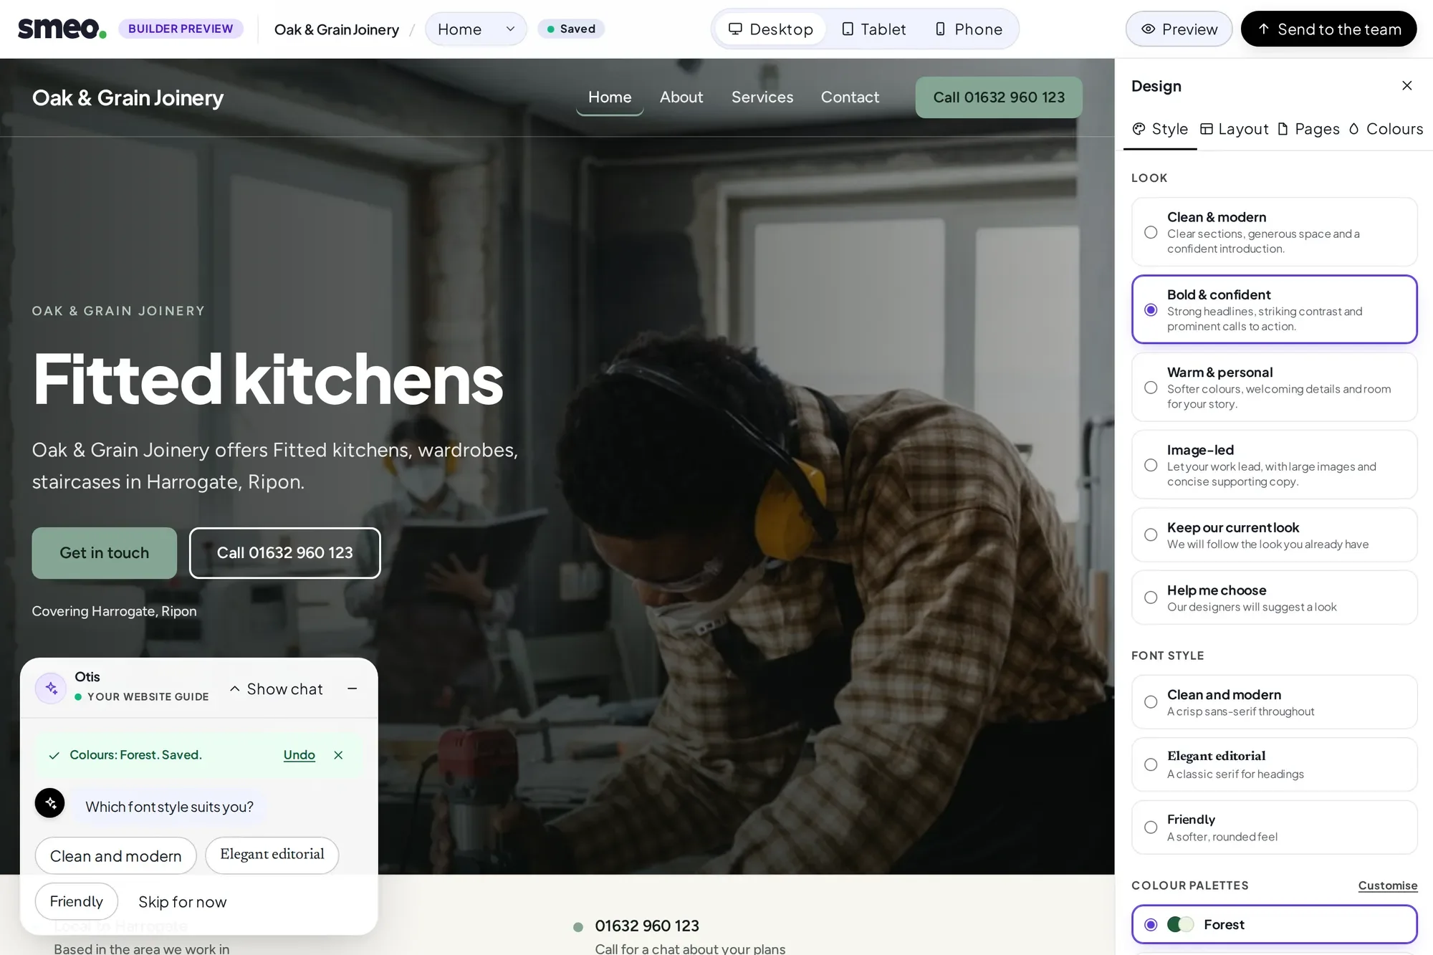Close the Design panel
Screen dimensions: 1433x955
1406,86
